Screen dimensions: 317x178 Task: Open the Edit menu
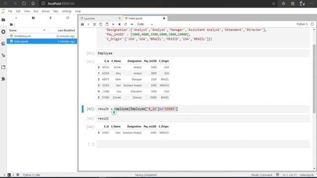[18, 11]
